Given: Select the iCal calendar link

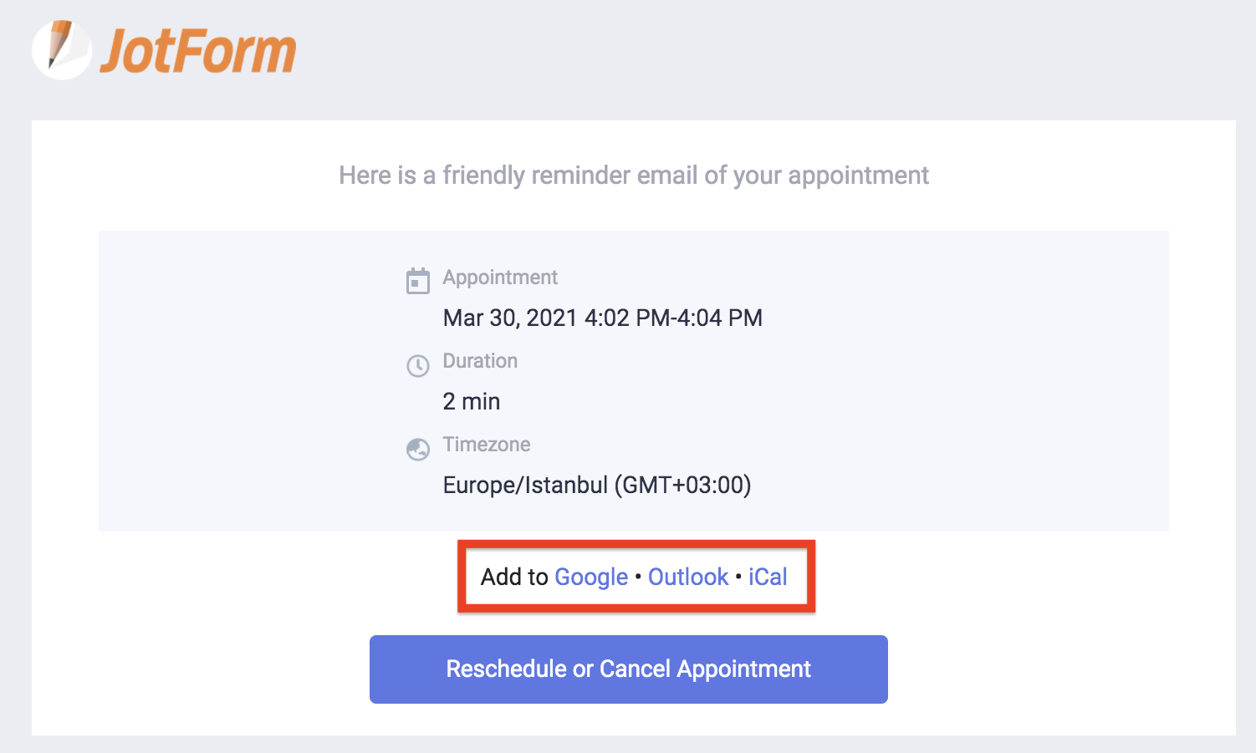Looking at the screenshot, I should (x=768, y=577).
